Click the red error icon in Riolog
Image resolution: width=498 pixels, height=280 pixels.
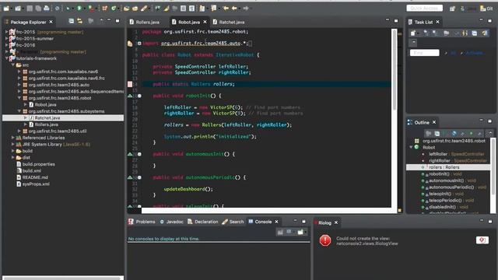point(325,240)
